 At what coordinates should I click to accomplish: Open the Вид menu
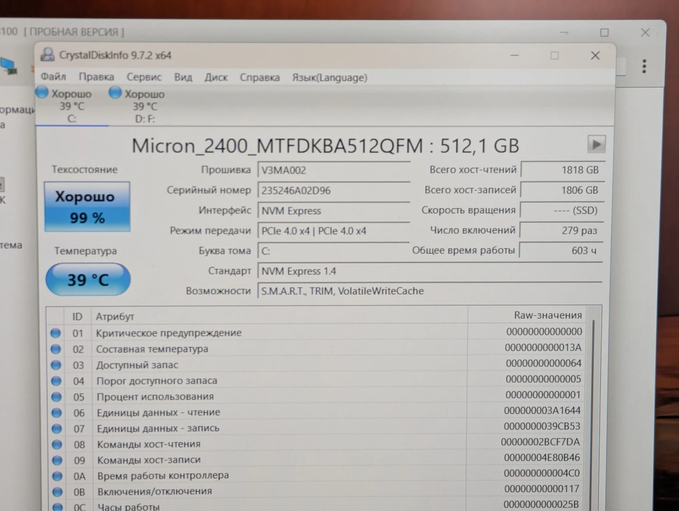[x=183, y=77]
